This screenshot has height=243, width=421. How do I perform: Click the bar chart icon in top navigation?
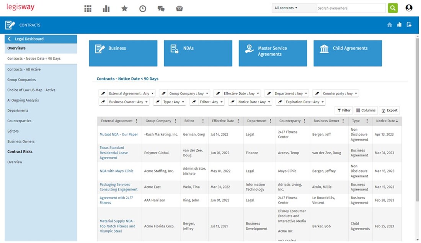pos(106,8)
